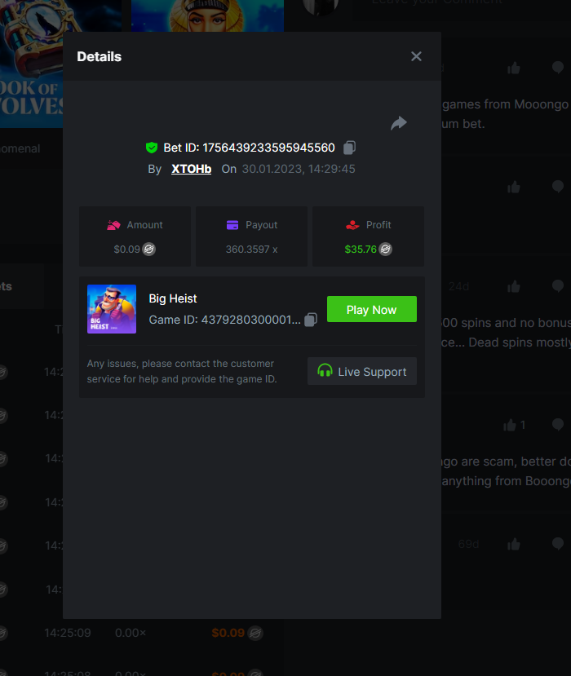Click the Big Heist game thumbnail
Screen dimensions: 571x676
pos(112,309)
